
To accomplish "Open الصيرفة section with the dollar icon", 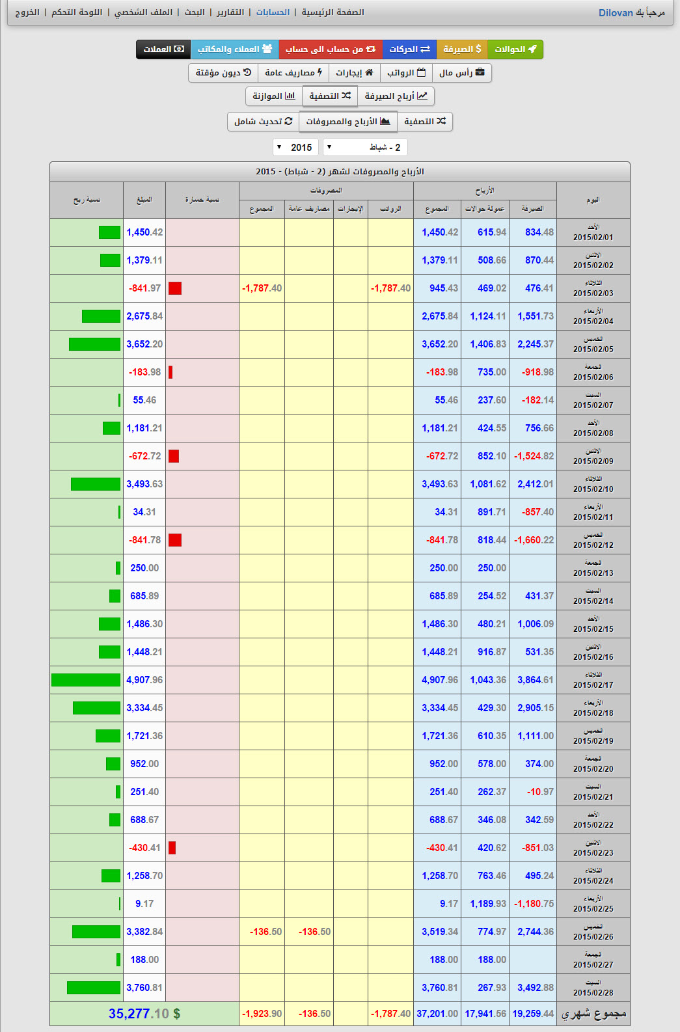I will point(462,49).
